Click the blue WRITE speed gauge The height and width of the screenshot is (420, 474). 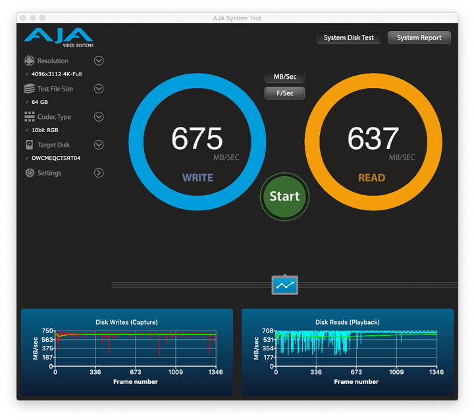pyautogui.click(x=197, y=142)
